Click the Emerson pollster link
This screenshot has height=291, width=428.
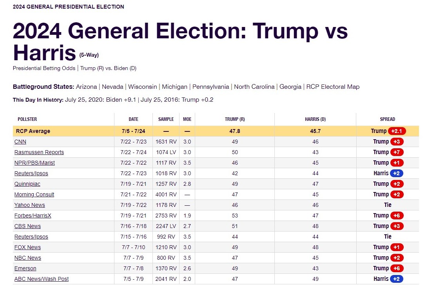tap(25, 268)
